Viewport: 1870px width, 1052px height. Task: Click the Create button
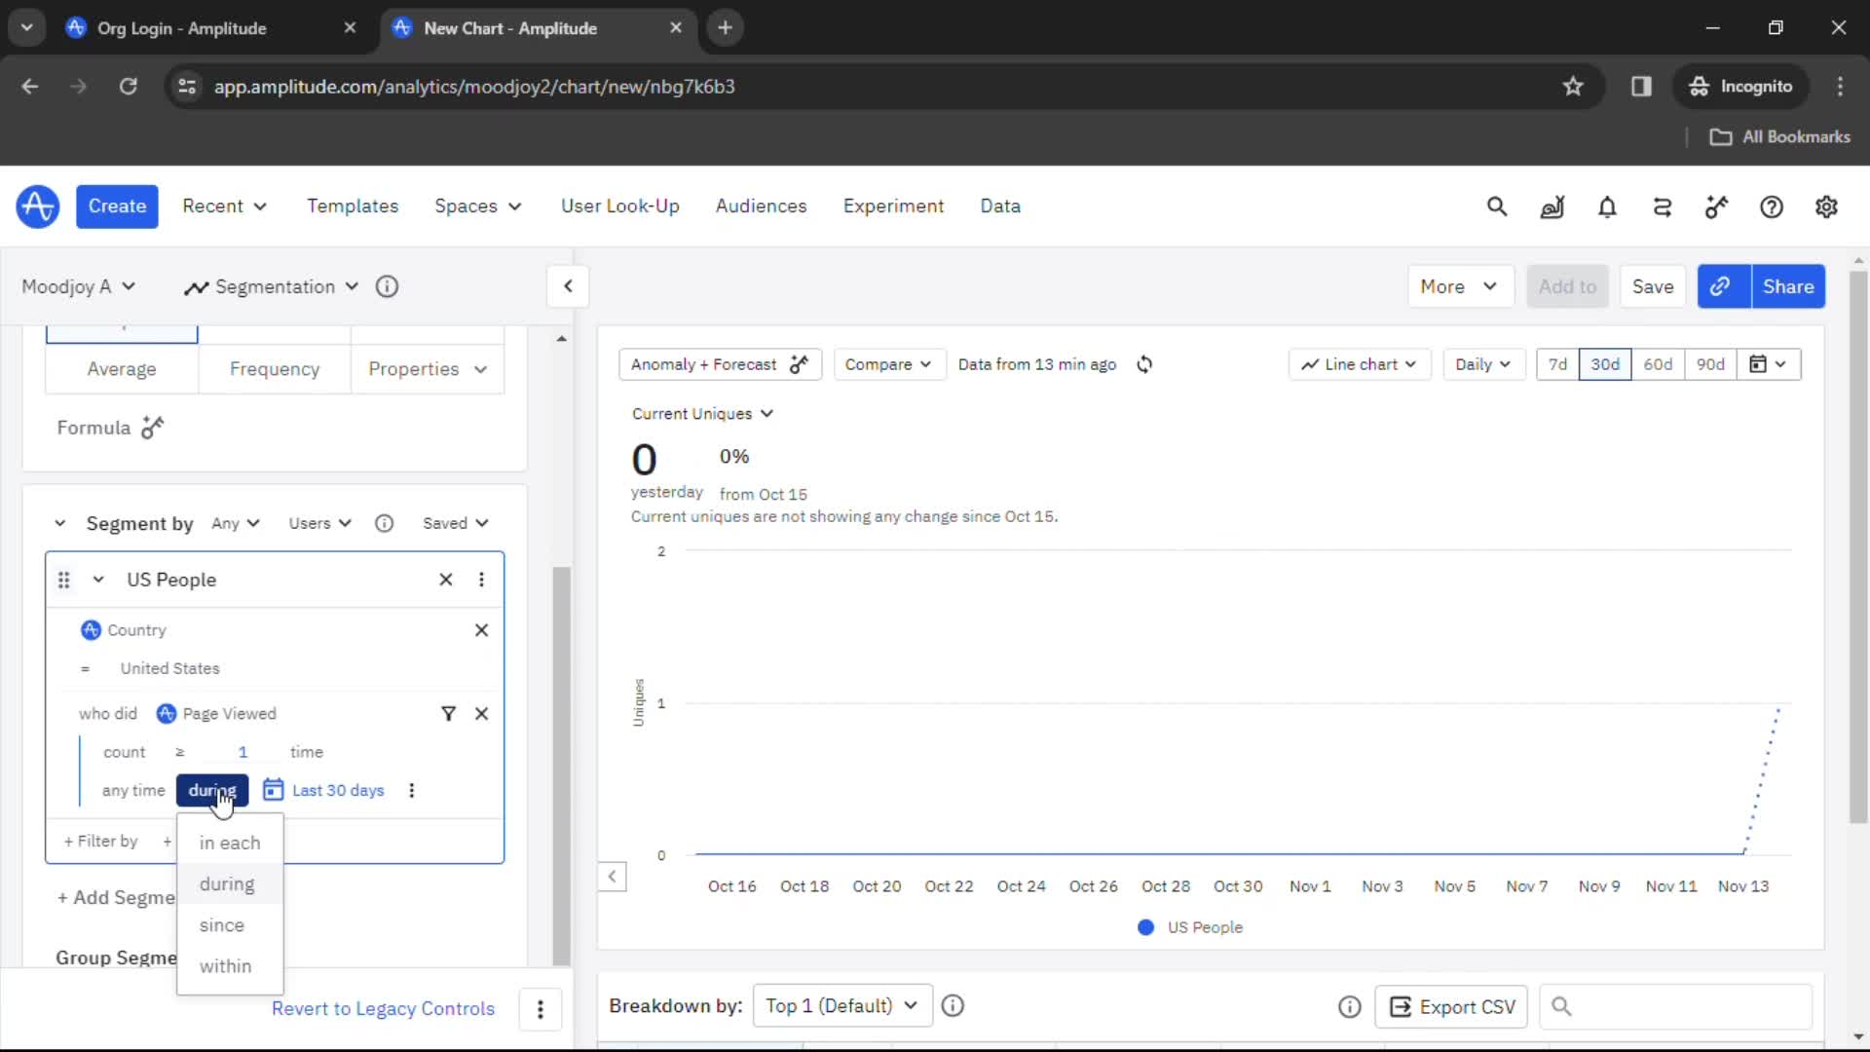coord(117,207)
